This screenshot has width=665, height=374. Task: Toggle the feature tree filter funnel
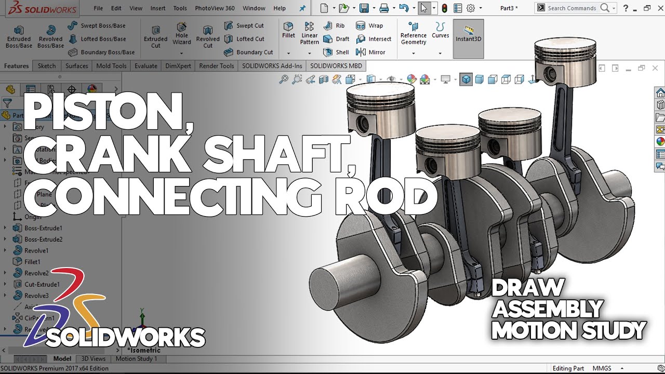tap(7, 103)
